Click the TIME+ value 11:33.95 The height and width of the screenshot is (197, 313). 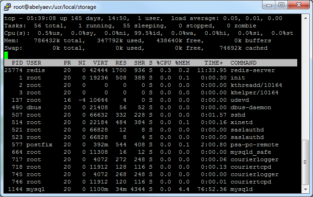212,71
